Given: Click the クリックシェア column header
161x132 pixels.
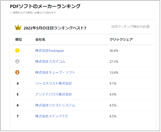Looking at the screenshot, I should (121, 40).
